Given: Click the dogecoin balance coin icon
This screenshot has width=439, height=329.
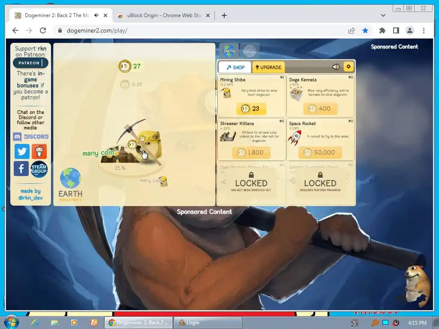Looking at the screenshot, I should click(x=125, y=66).
